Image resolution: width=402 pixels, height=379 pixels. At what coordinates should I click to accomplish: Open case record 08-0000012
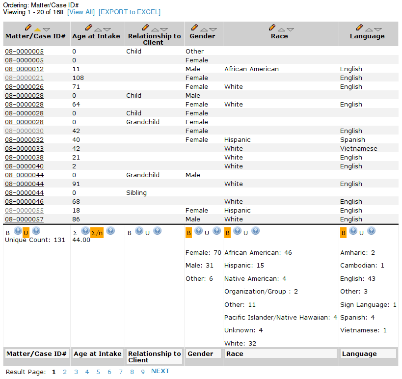(24, 69)
